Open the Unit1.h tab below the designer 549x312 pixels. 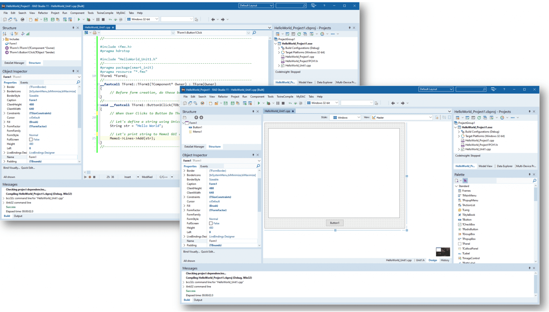pos(420,260)
